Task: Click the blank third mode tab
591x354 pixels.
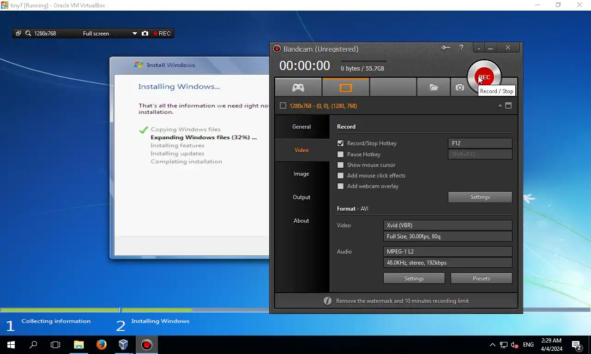Action: [x=393, y=87]
